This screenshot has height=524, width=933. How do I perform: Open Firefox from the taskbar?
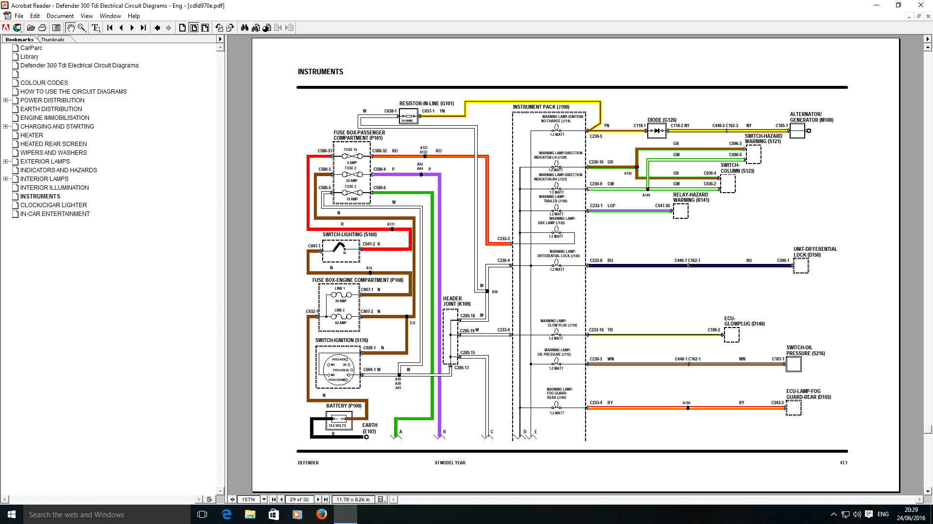coord(321,514)
